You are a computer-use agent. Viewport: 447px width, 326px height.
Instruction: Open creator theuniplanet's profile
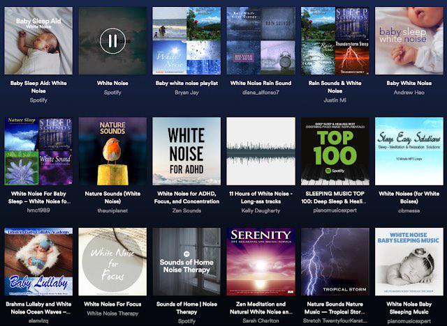pyautogui.click(x=112, y=210)
